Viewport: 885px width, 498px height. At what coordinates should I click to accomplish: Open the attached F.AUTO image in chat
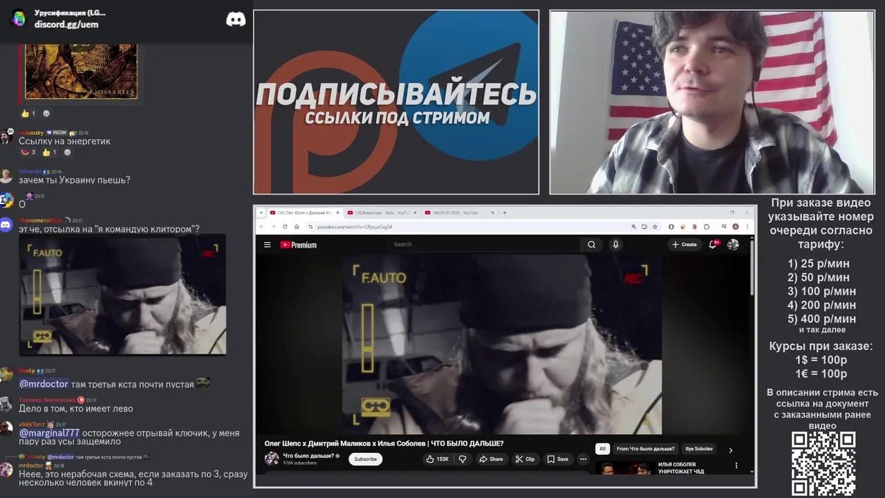(122, 295)
